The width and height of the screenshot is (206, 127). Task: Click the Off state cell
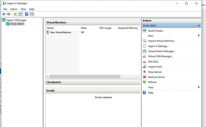click(82, 32)
